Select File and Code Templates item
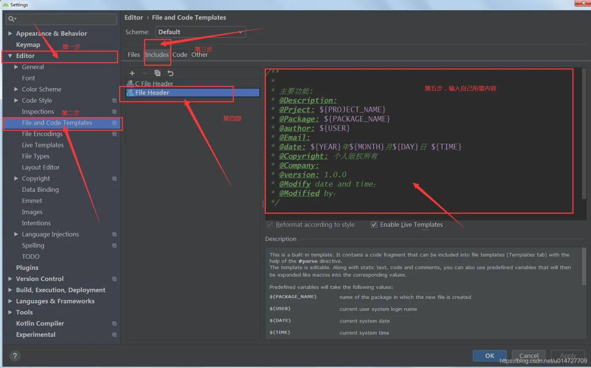Screen dimensions: 591x368 click(x=62, y=123)
